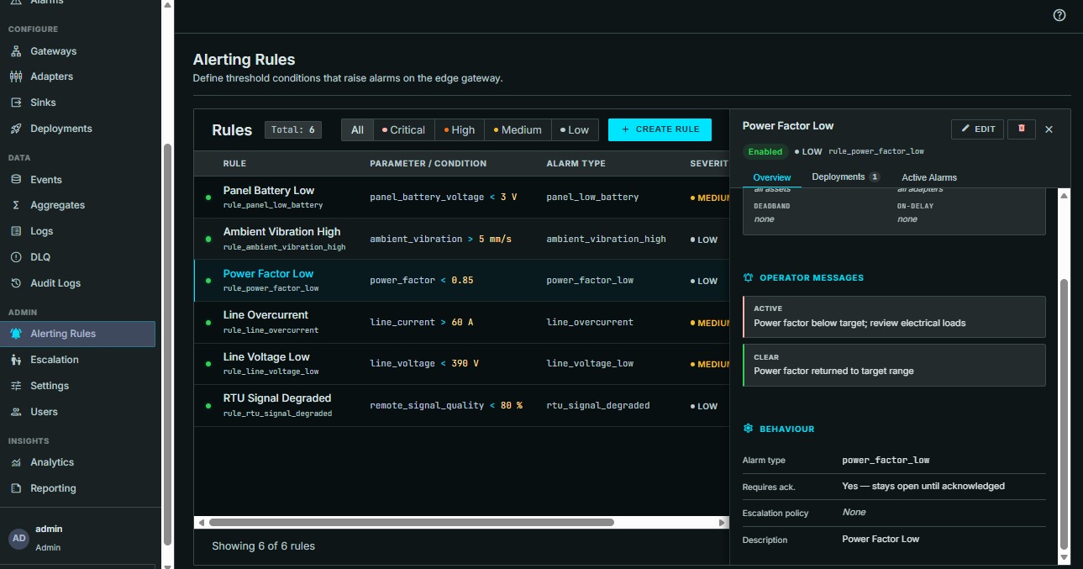Click the Analytics chart icon
1083x569 pixels.
point(16,462)
